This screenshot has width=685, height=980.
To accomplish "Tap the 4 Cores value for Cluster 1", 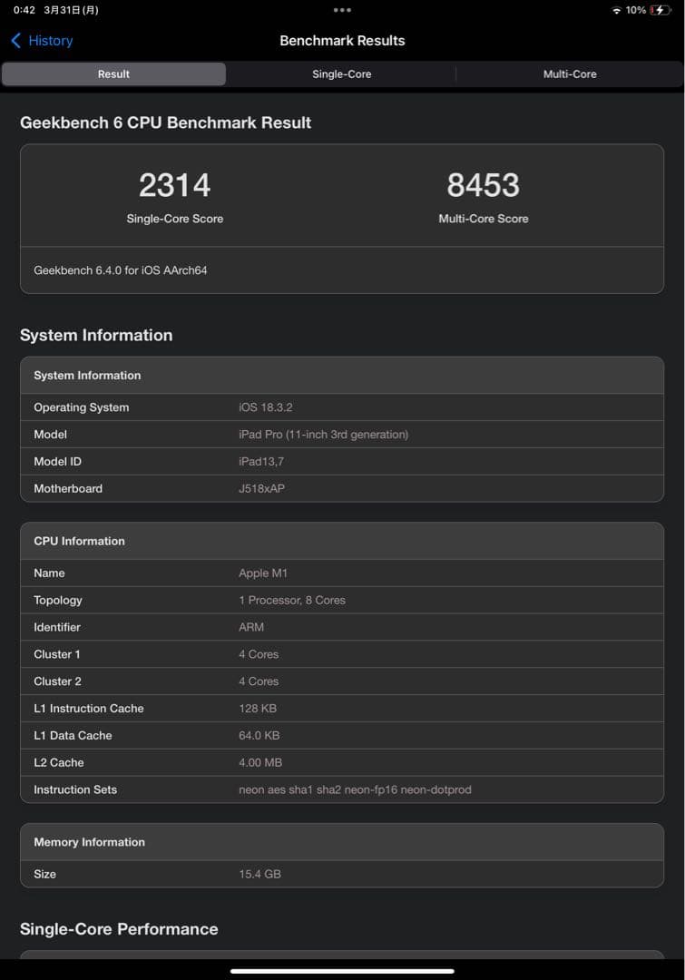I will click(x=259, y=654).
